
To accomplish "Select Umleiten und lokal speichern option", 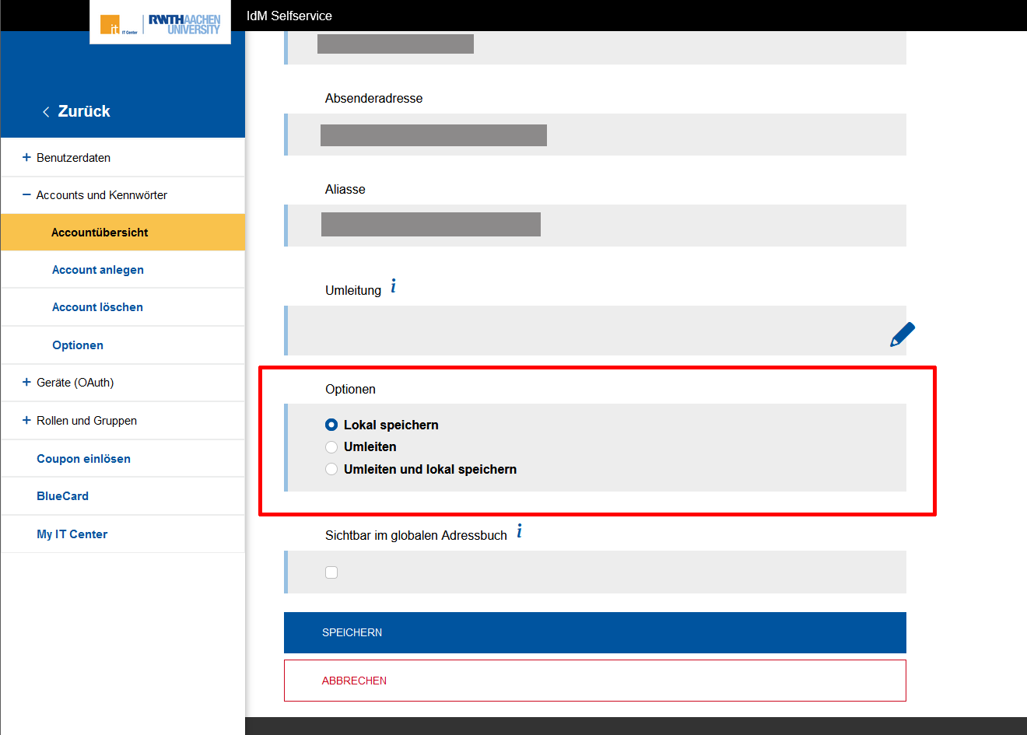I will click(x=331, y=469).
